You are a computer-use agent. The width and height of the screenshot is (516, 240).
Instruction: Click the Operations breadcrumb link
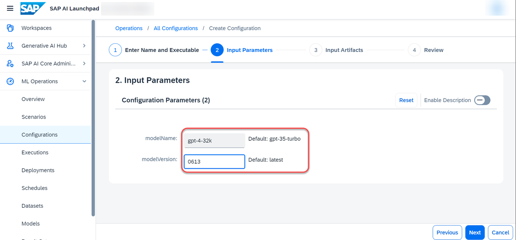(x=129, y=28)
